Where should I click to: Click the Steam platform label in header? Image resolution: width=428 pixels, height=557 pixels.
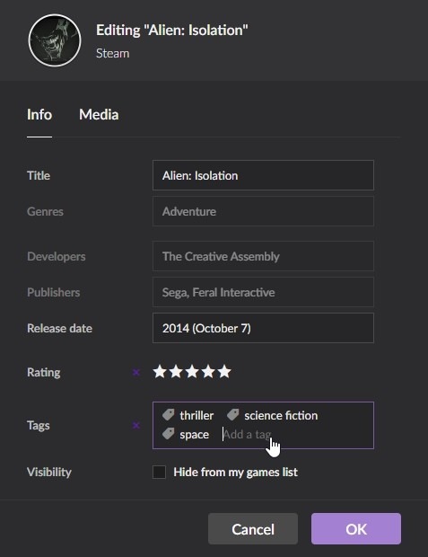pyautogui.click(x=113, y=53)
